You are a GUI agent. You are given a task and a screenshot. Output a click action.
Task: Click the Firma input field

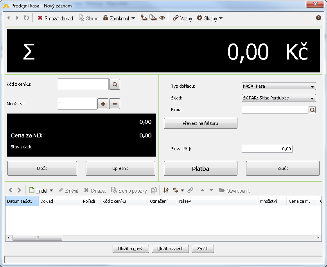coord(275,110)
